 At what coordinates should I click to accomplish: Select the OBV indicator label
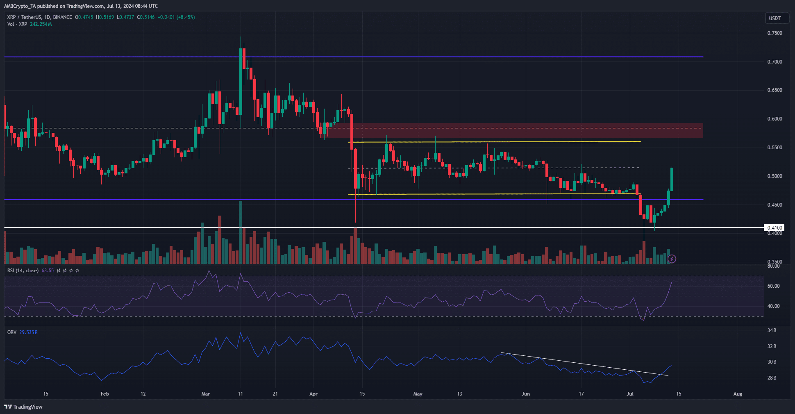pos(12,332)
